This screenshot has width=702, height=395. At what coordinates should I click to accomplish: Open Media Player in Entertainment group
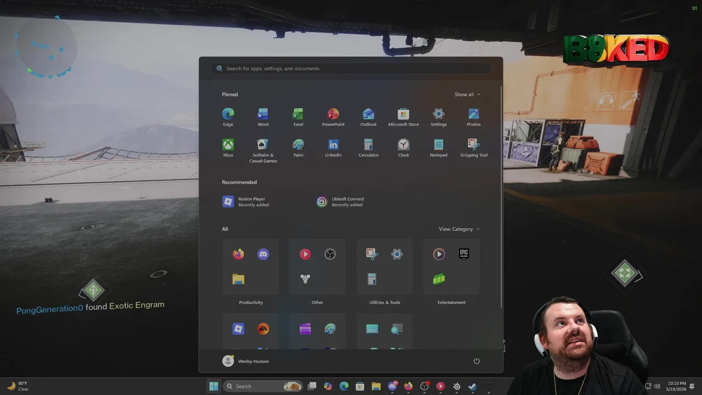pos(439,254)
